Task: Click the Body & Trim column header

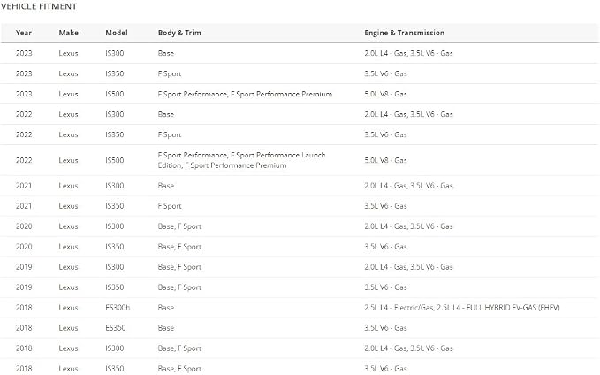Action: (x=179, y=33)
